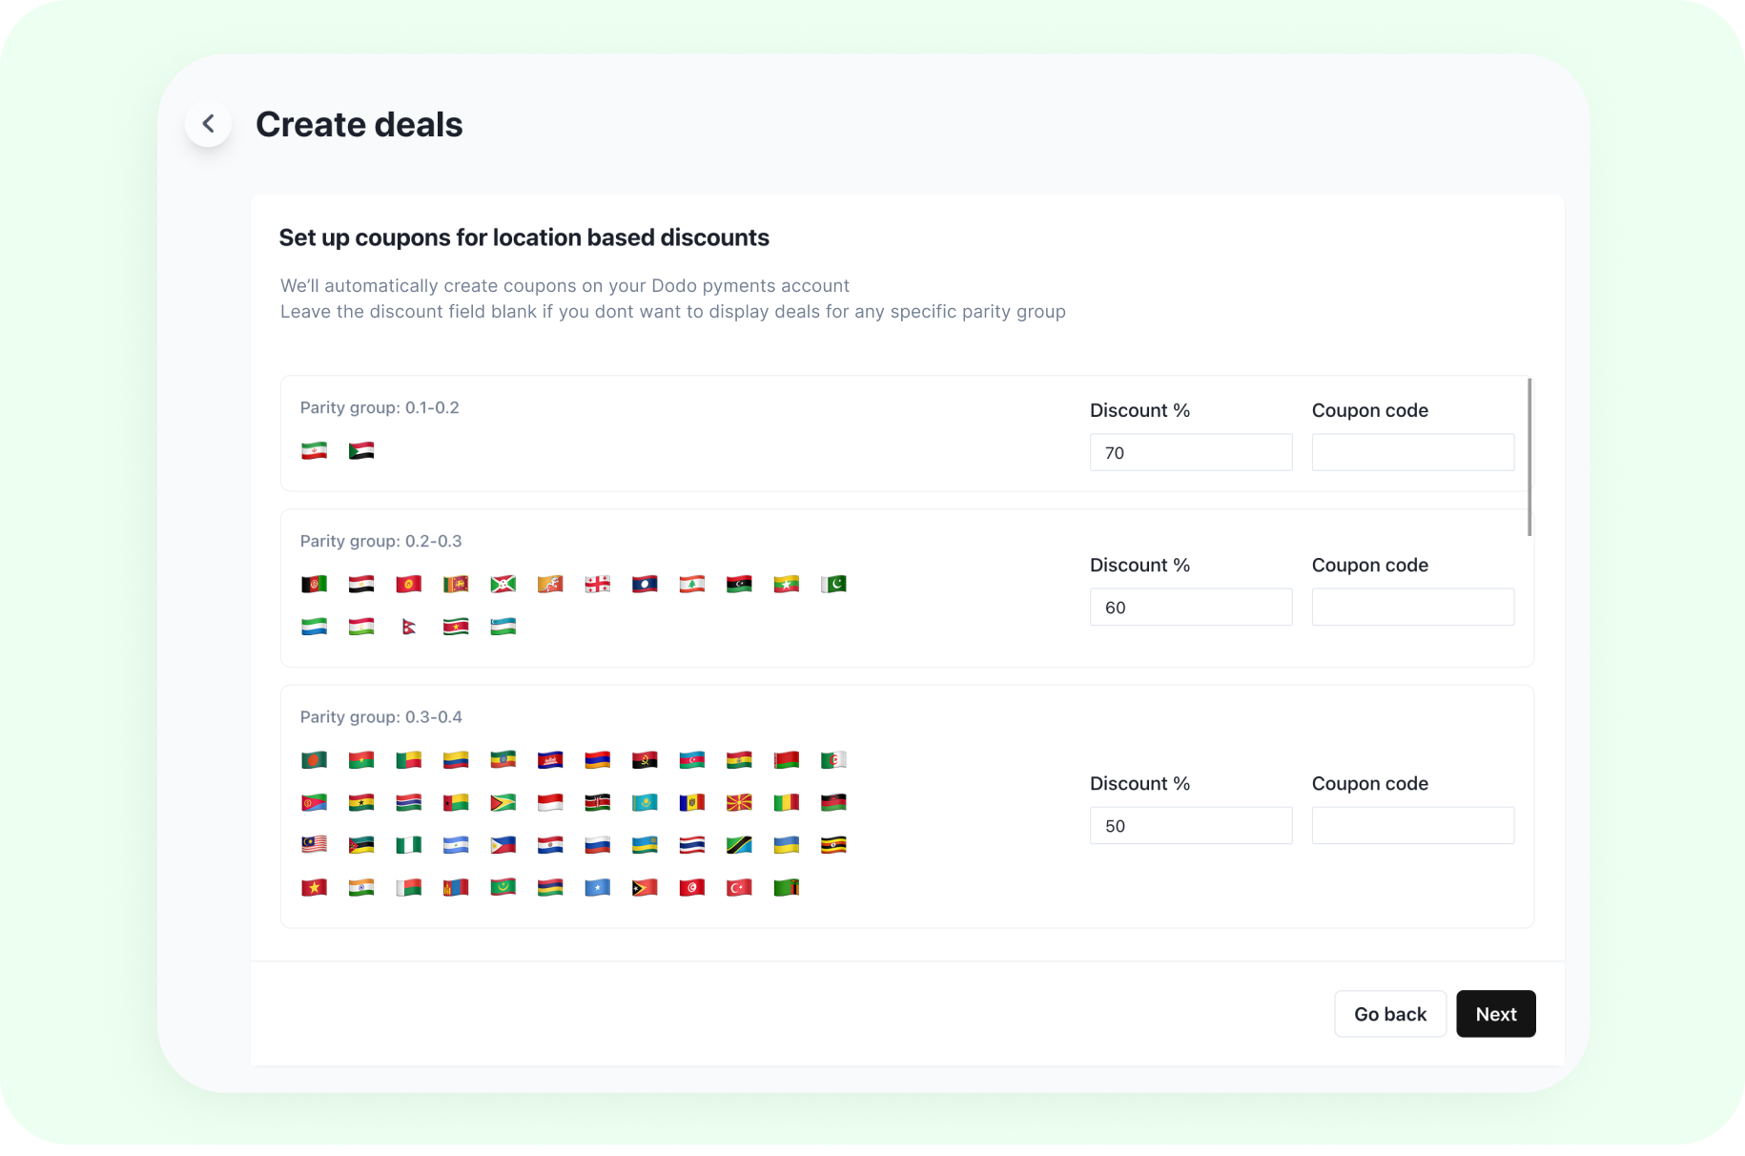
Task: Click the Mongolia flag
Action: (x=456, y=888)
